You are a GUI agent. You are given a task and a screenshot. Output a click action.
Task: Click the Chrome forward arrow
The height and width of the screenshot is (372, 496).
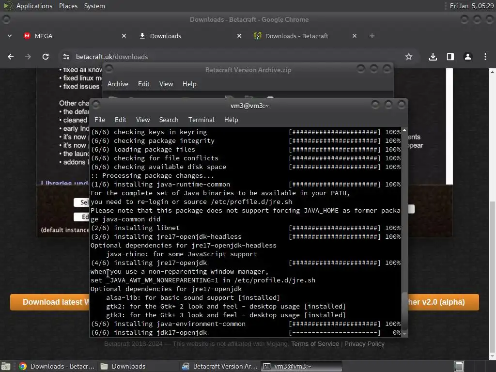(x=28, y=57)
